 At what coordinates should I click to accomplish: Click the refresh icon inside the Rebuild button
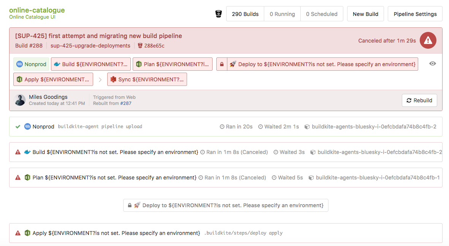409,100
